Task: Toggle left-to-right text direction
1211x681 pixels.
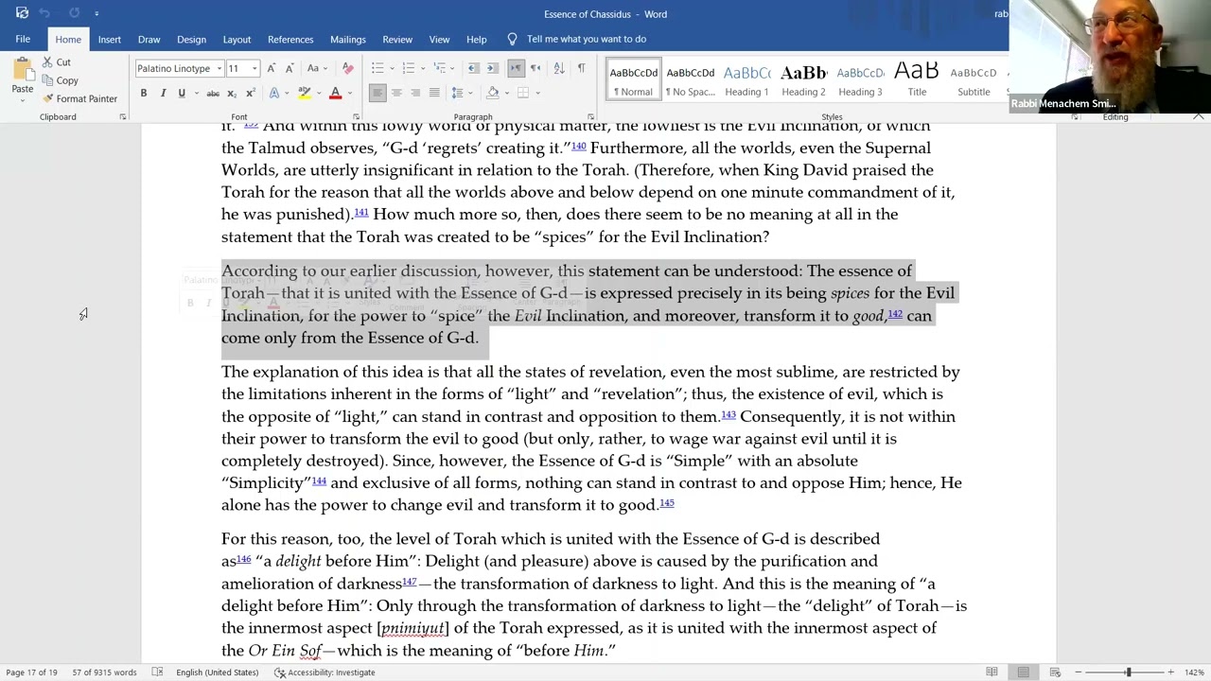Action: pyautogui.click(x=516, y=68)
